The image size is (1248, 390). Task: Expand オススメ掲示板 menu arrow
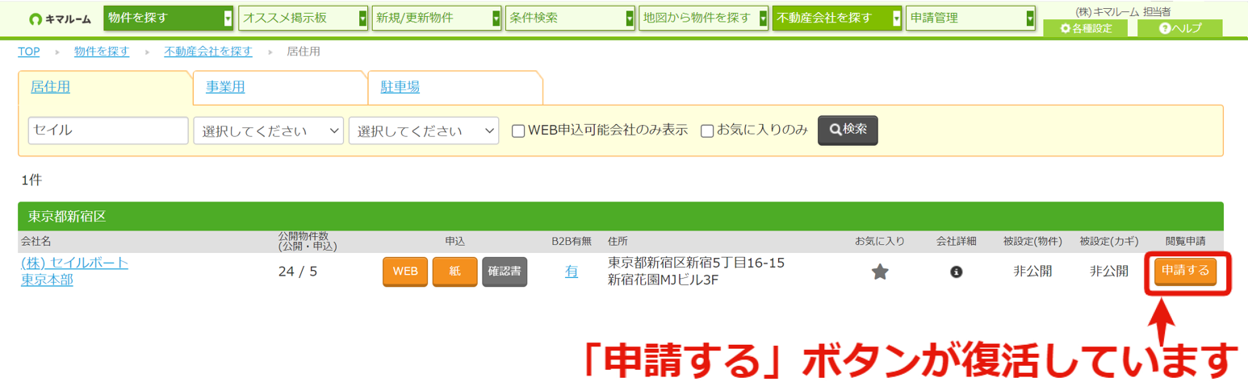(x=362, y=19)
